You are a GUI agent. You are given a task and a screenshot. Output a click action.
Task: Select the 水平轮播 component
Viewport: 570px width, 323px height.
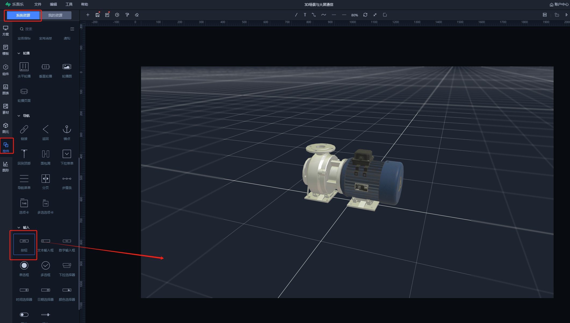(24, 70)
